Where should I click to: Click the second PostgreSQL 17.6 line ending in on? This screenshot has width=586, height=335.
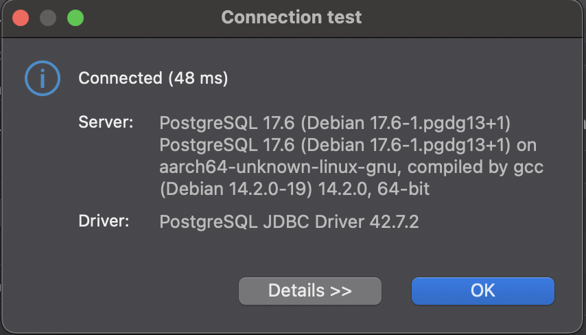click(x=348, y=145)
